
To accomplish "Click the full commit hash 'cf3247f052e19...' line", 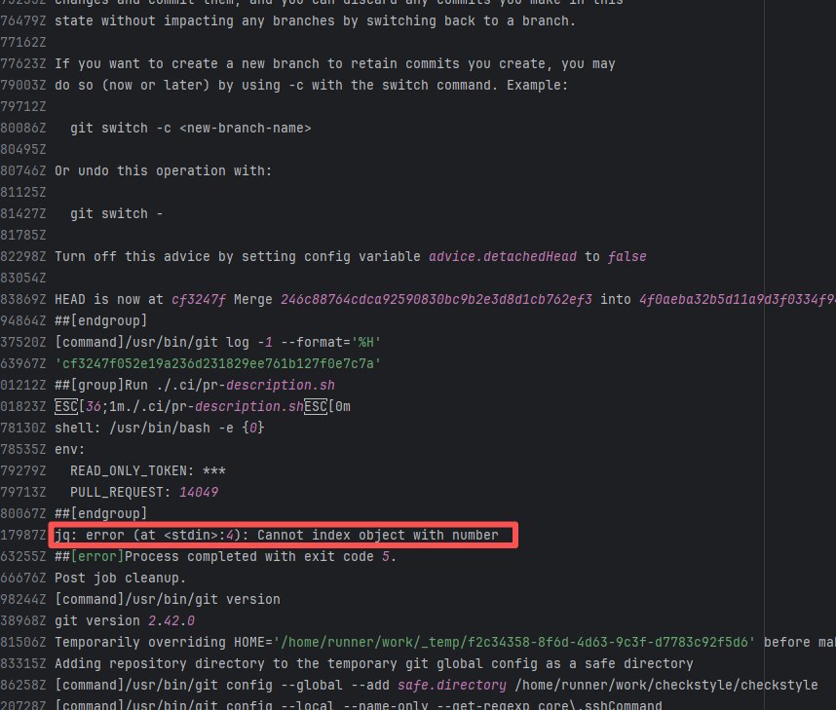I will tap(217, 363).
